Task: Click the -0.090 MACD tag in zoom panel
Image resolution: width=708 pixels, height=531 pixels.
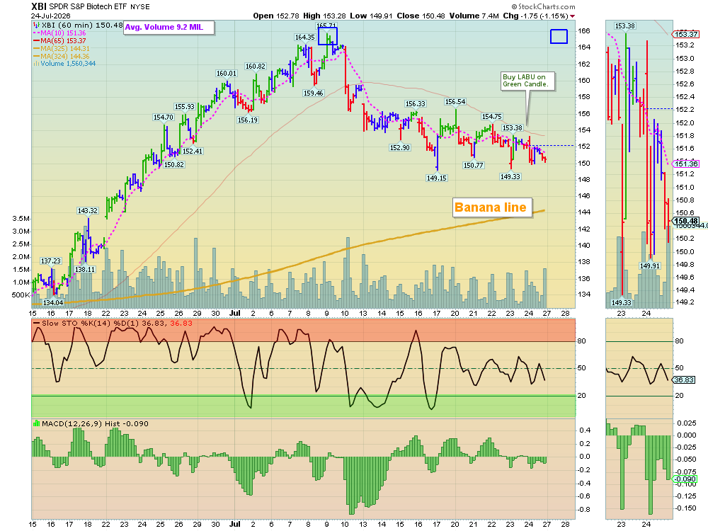Action: [x=685, y=479]
